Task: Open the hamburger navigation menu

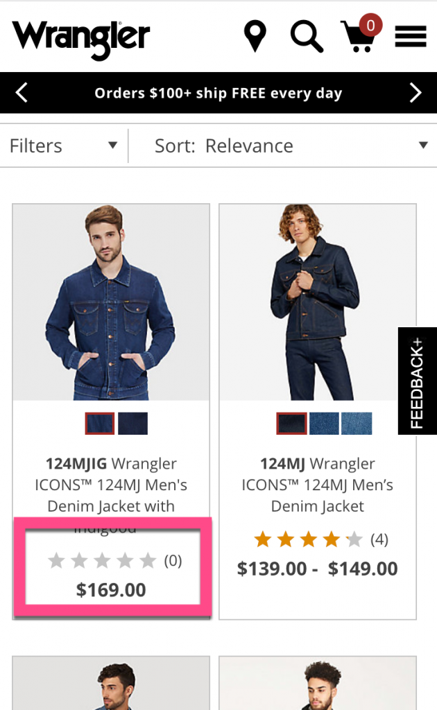Action: point(411,35)
